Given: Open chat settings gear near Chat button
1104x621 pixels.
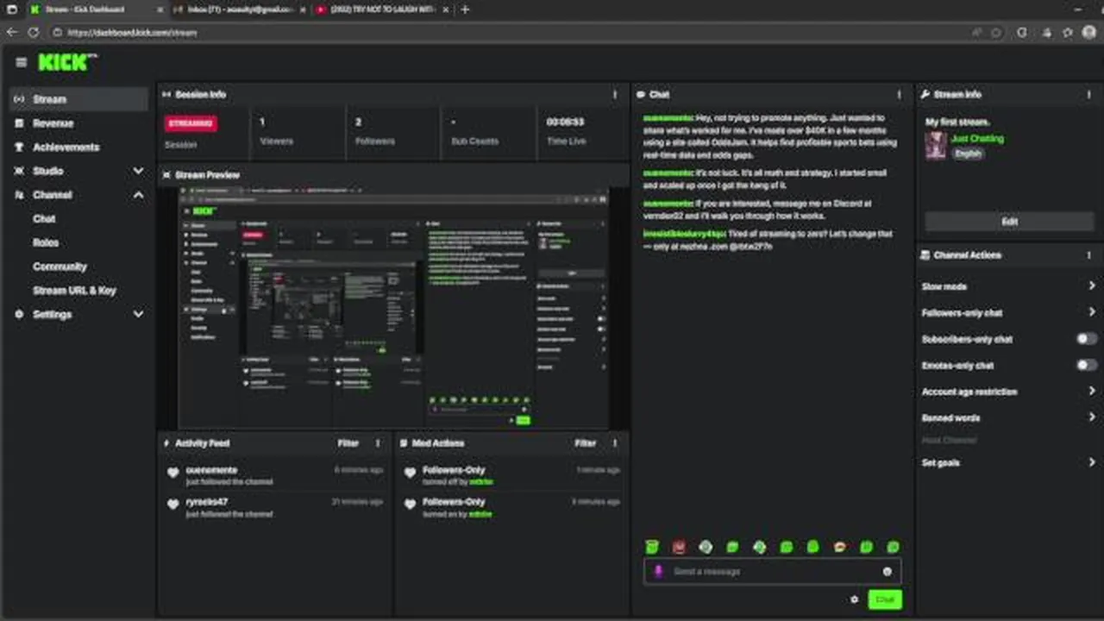Looking at the screenshot, I should coord(855,599).
